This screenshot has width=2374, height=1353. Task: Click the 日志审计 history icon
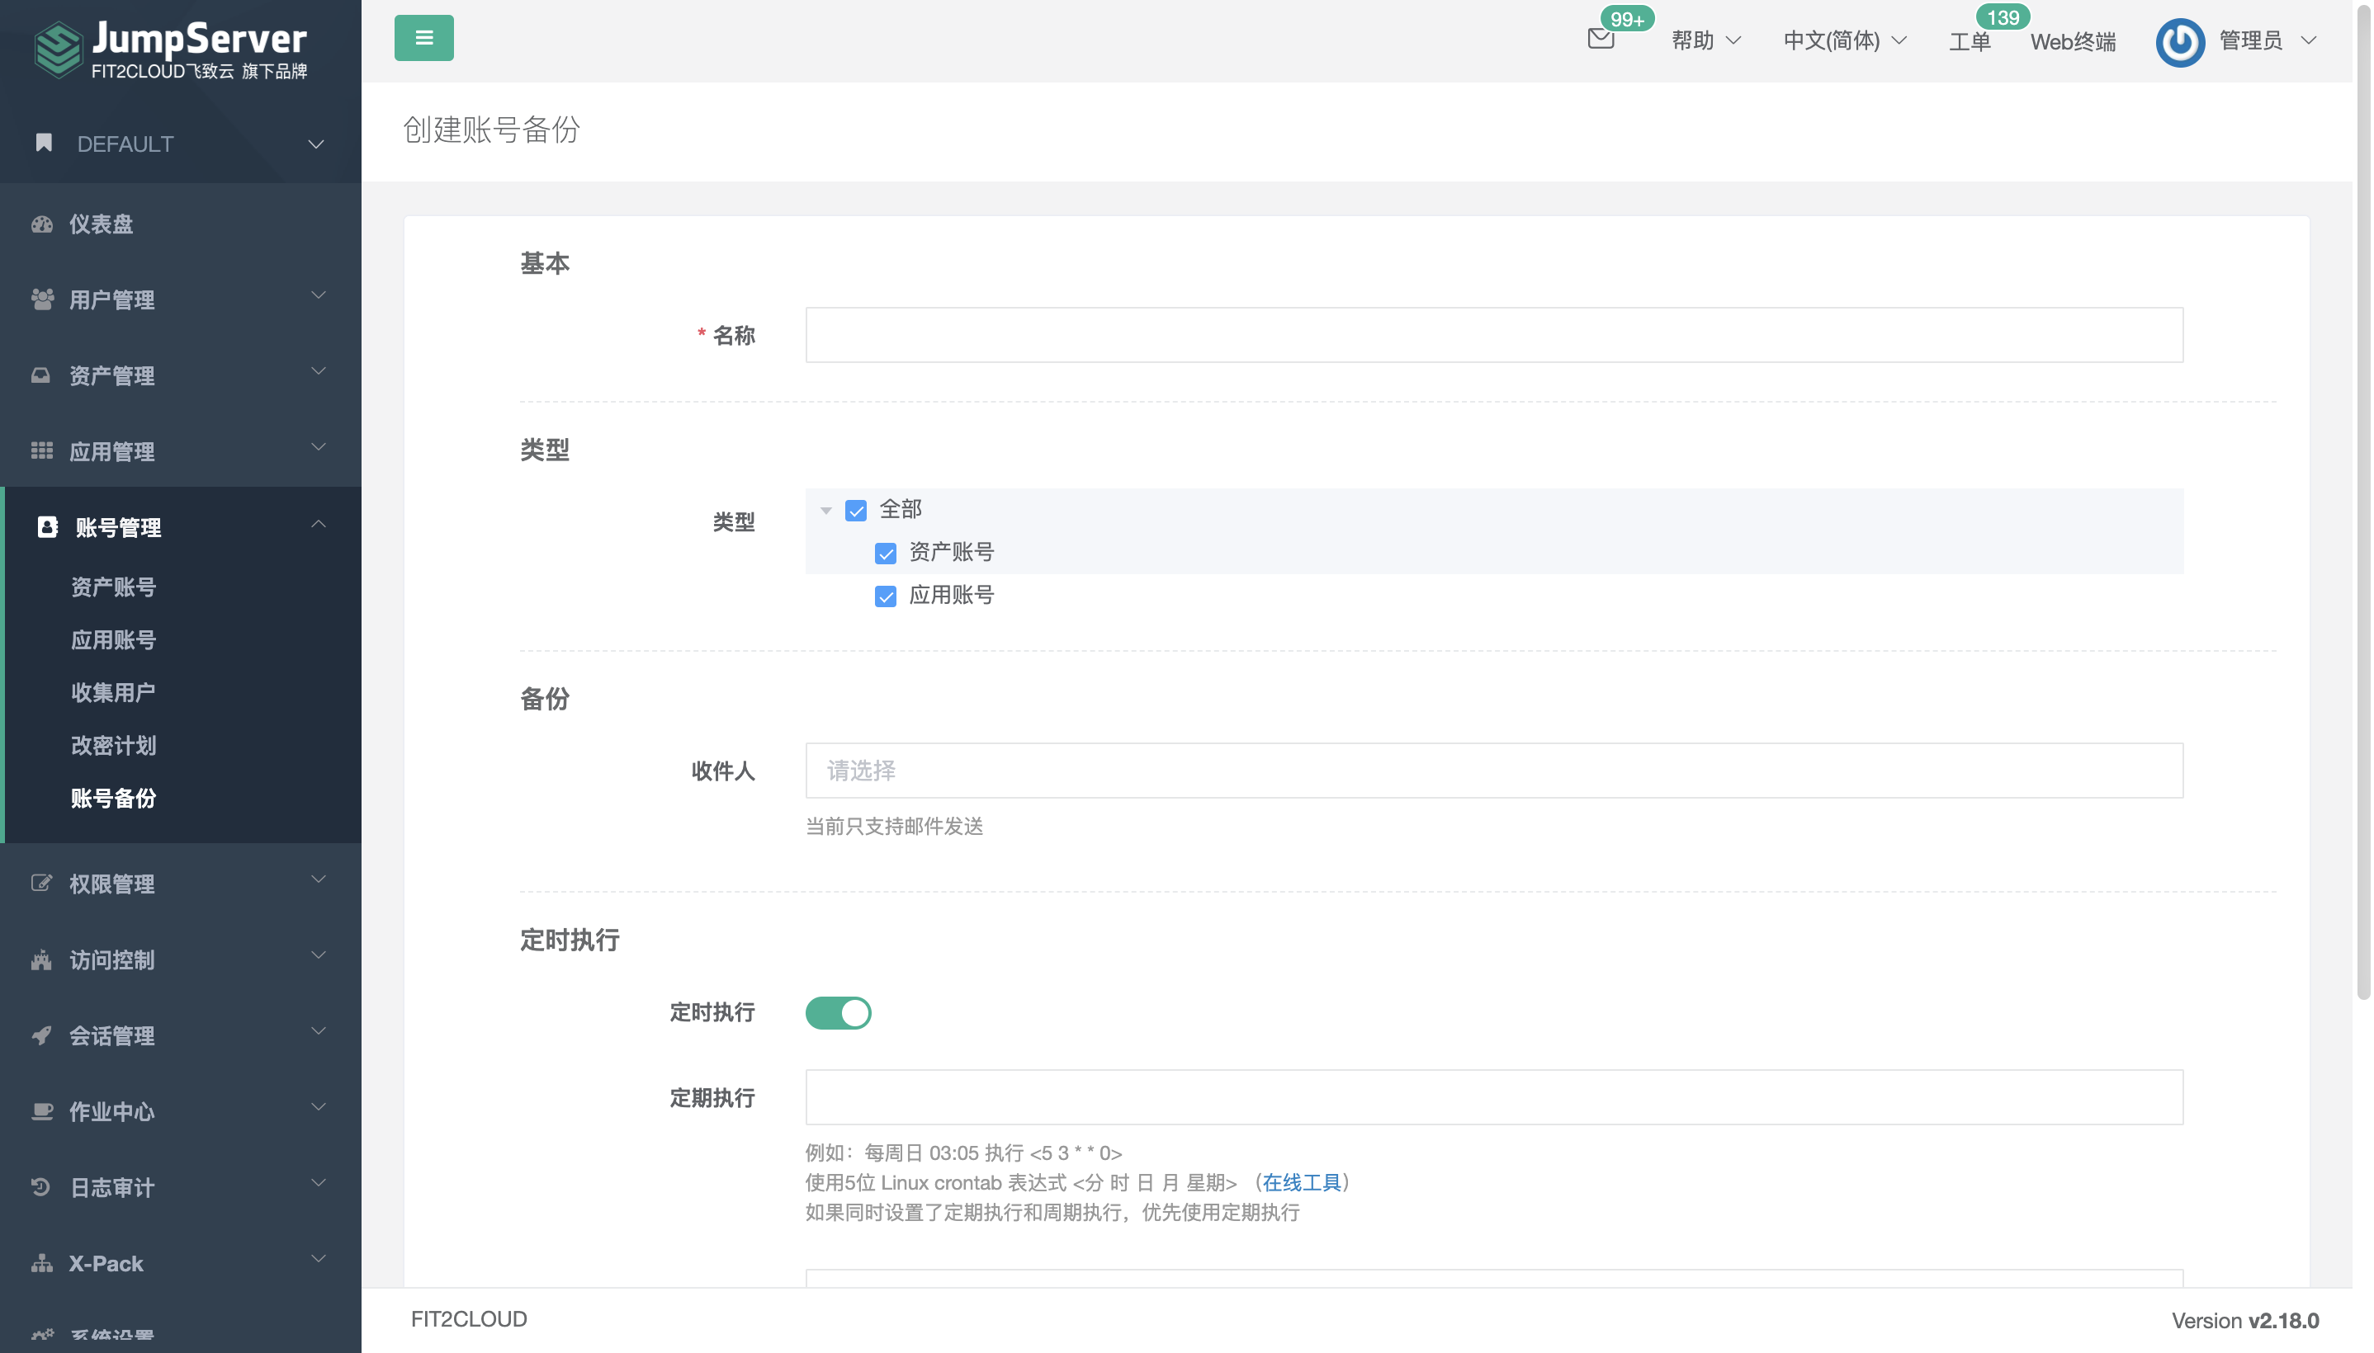click(42, 1186)
